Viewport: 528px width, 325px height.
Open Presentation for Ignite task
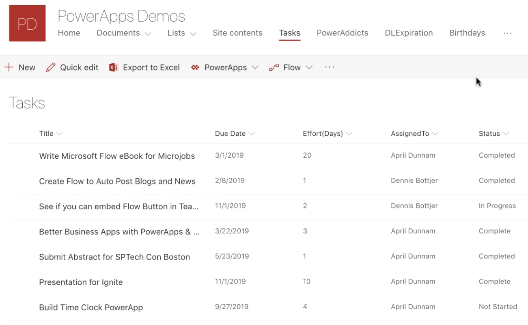pyautogui.click(x=81, y=282)
